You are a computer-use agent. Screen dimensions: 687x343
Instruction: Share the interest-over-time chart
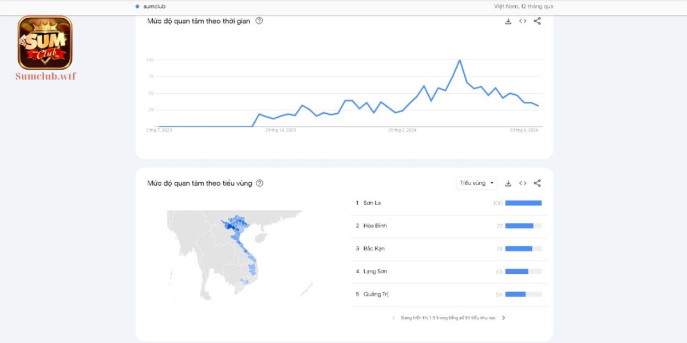[537, 21]
